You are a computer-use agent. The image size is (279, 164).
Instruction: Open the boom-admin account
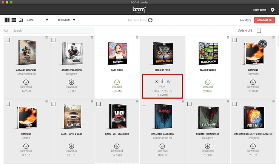(259, 10)
